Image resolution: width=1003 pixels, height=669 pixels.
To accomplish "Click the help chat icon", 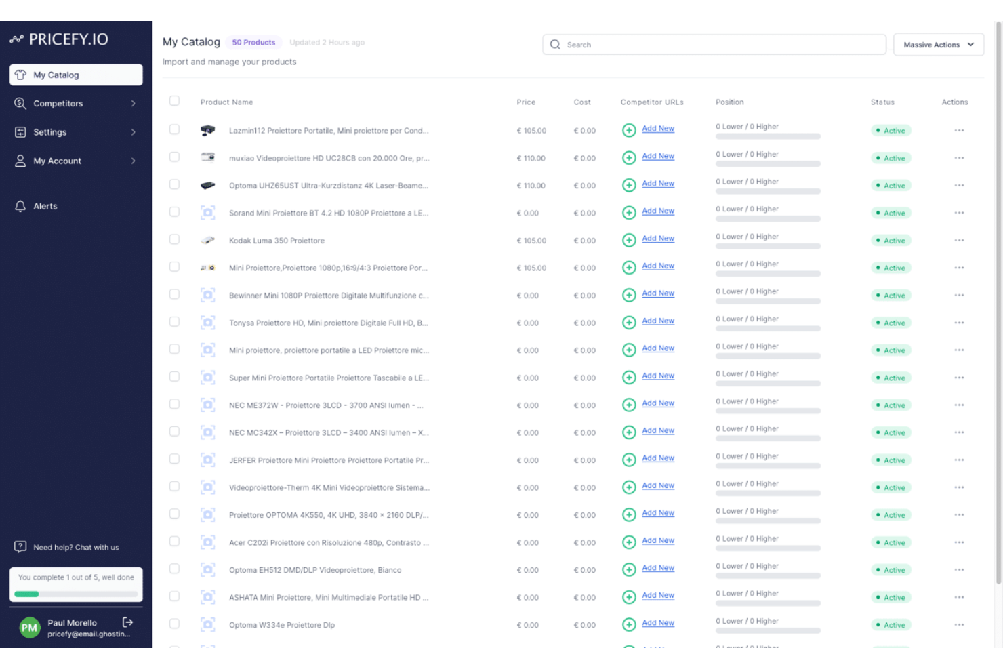I will (x=20, y=547).
